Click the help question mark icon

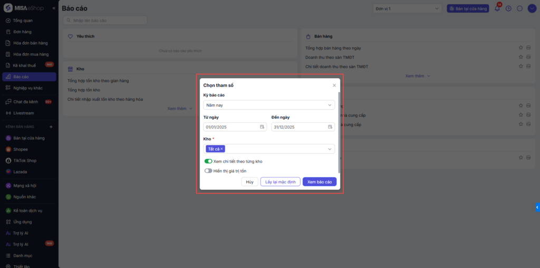[x=508, y=8]
